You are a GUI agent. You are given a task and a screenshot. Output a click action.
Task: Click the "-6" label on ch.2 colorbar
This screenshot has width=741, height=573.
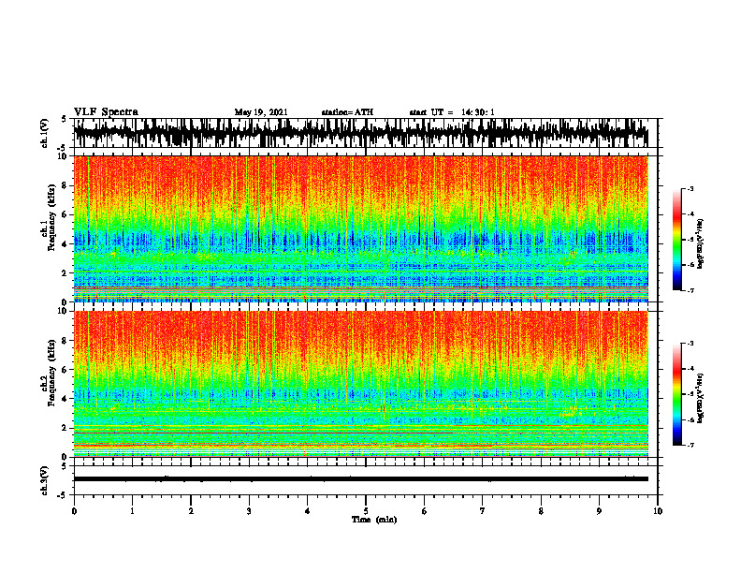(x=690, y=419)
